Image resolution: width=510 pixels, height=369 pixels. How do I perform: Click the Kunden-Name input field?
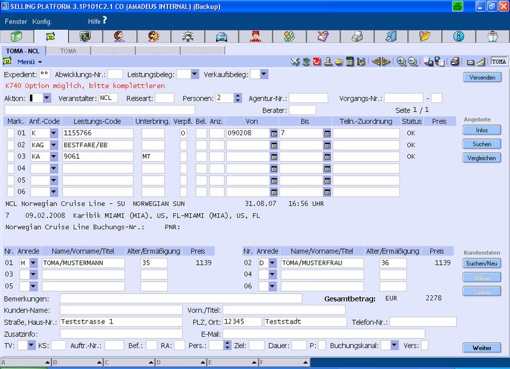[x=121, y=310]
